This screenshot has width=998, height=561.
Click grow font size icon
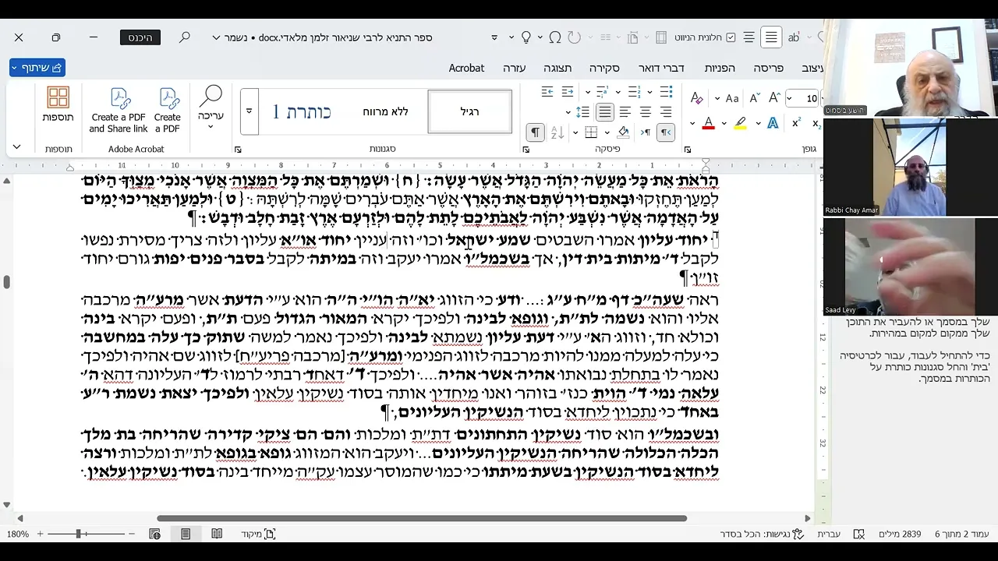(775, 98)
